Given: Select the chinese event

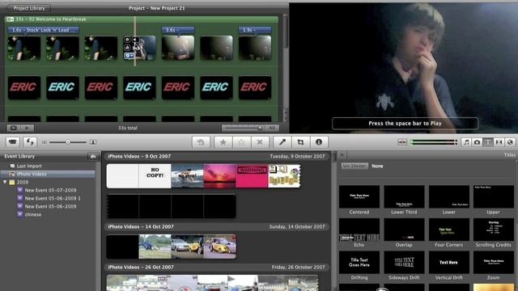Looking at the screenshot, I should pyautogui.click(x=33, y=214).
